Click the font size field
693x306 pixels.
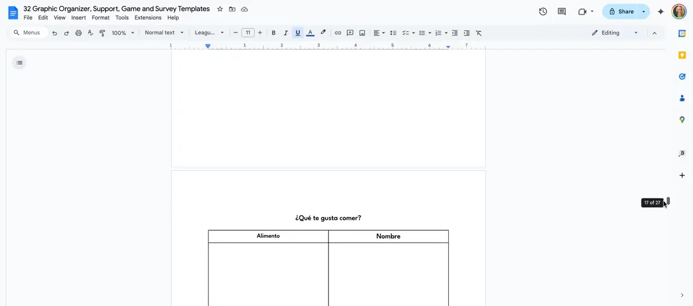point(248,33)
